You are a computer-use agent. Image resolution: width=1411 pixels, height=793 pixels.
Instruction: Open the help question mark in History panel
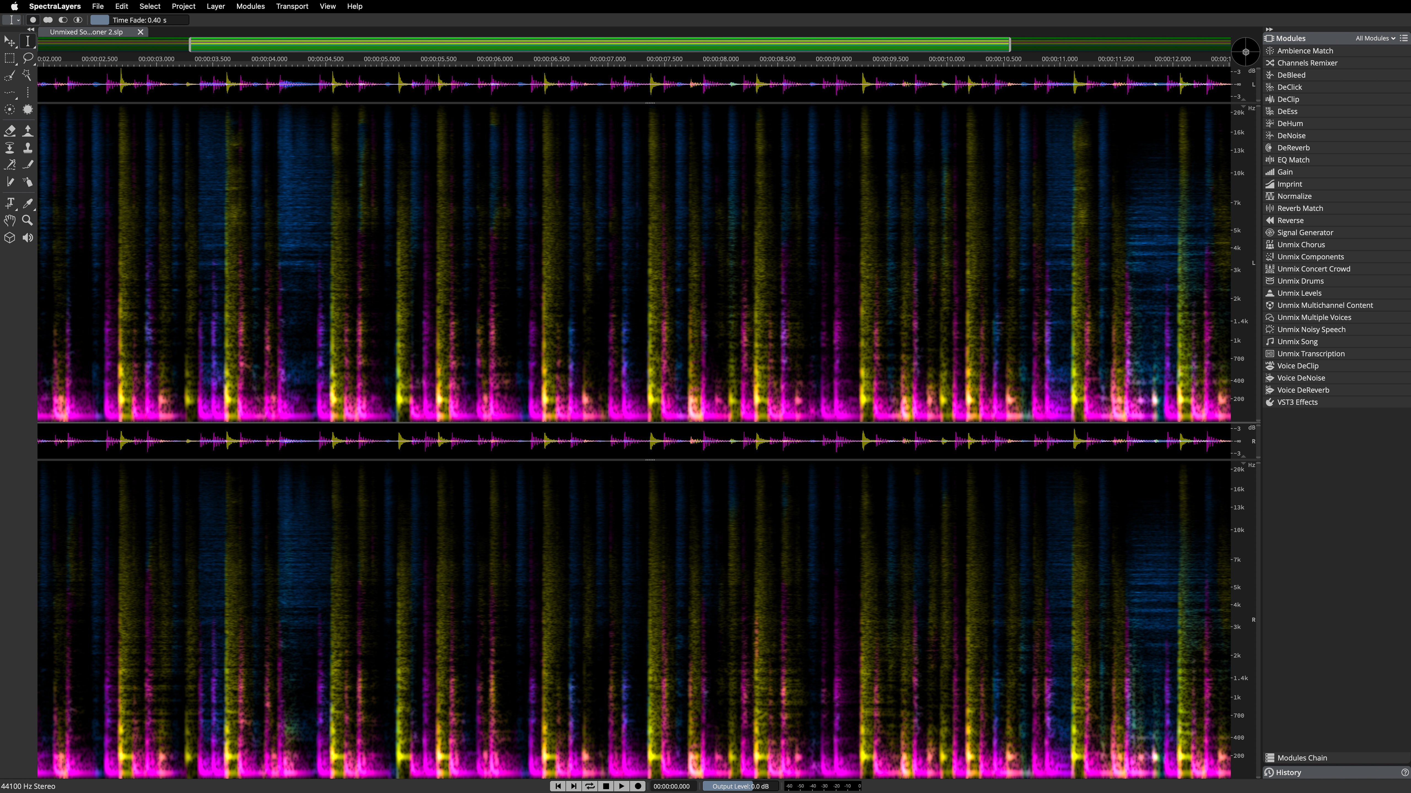coord(1404,772)
